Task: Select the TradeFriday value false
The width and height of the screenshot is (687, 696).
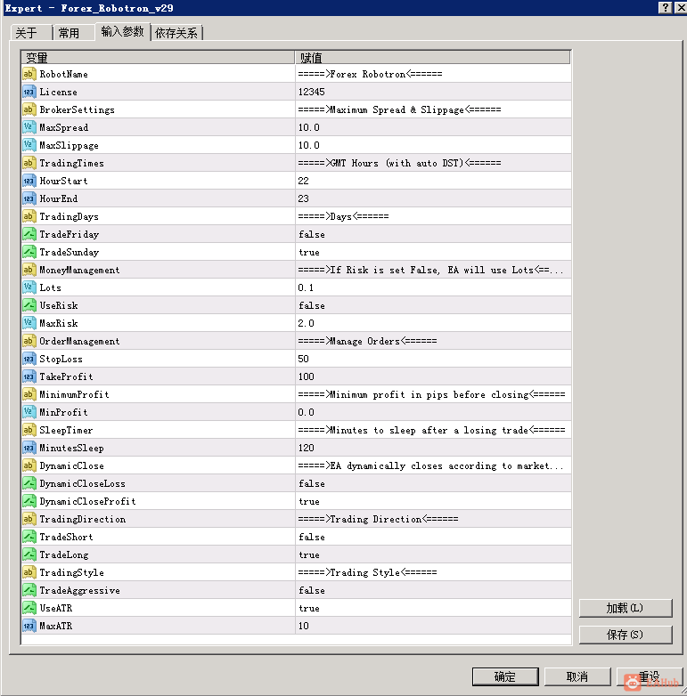Action: point(312,234)
